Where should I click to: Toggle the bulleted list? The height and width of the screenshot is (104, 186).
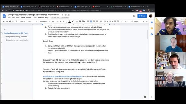pyautogui.click(x=110, y=21)
